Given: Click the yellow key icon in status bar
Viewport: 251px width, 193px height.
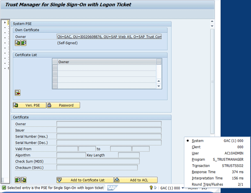Looking at the screenshot, I should [x=151, y=188].
